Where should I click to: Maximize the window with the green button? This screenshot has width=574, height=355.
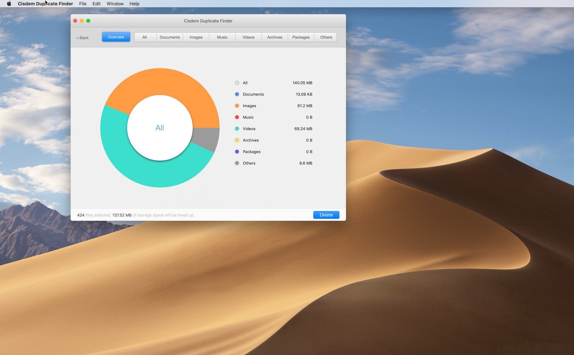(88, 21)
